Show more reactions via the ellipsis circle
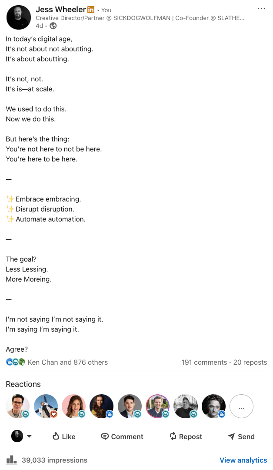The height and width of the screenshot is (470, 273). pyautogui.click(x=241, y=406)
